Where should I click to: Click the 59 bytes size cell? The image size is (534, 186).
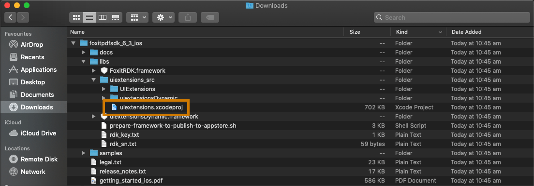[x=372, y=144]
